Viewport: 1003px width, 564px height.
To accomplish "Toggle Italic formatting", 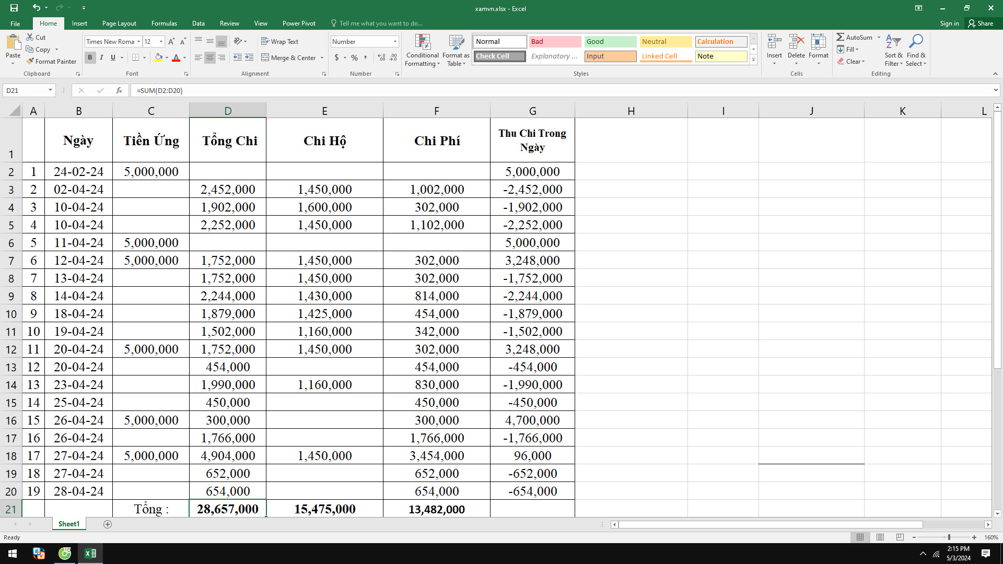I will [101, 57].
